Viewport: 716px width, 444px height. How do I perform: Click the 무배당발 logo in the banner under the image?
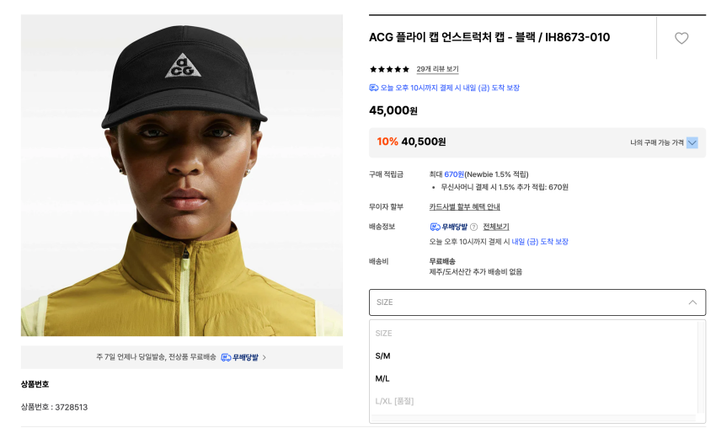coord(238,357)
